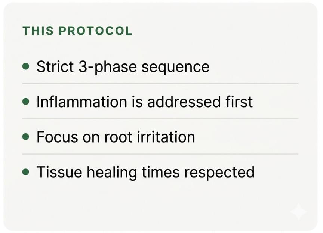323x233 pixels.
Task: Click the green bullet beside Focus on root irritation
Action: (x=26, y=137)
